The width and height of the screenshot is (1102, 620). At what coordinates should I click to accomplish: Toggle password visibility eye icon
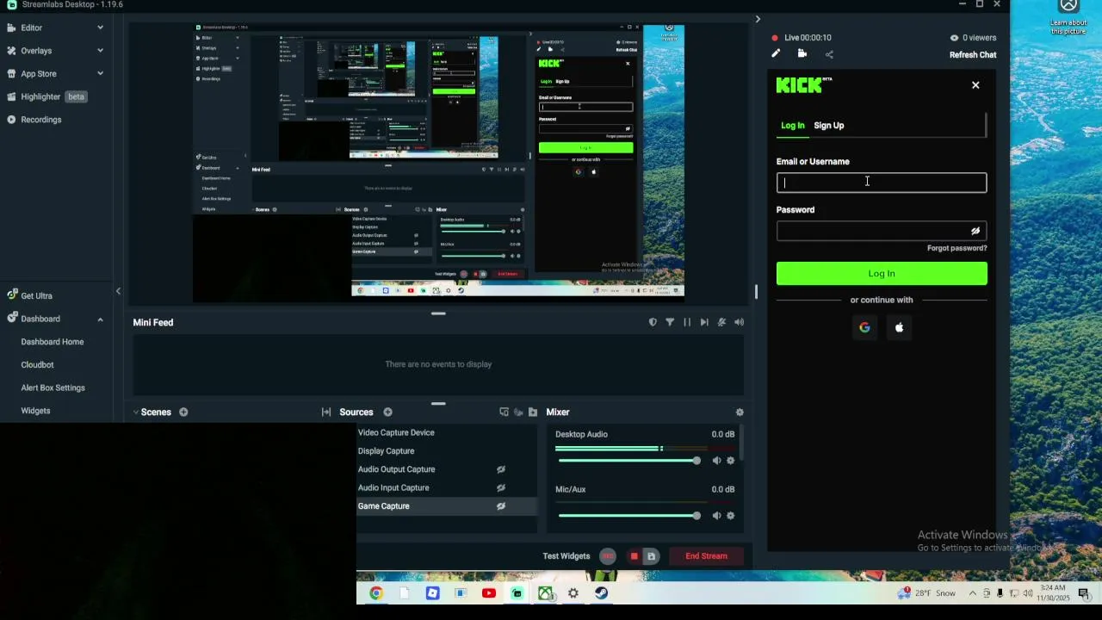click(x=975, y=231)
